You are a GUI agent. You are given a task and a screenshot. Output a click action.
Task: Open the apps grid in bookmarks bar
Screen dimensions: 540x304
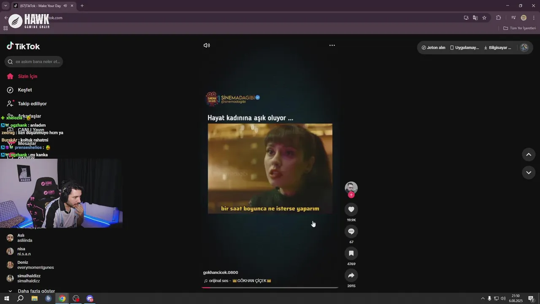tap(5, 28)
